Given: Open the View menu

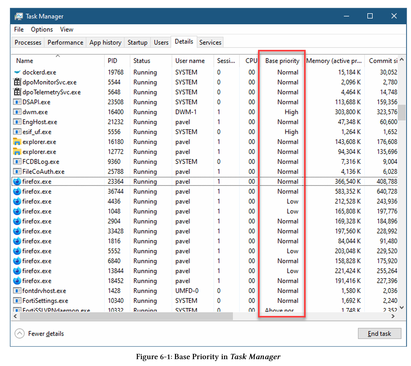Looking at the screenshot, I should tap(67, 29).
